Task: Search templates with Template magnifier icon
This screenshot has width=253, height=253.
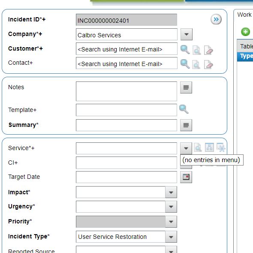Action: [x=184, y=109]
